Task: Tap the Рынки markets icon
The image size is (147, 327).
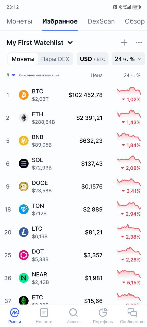Action: point(15,312)
